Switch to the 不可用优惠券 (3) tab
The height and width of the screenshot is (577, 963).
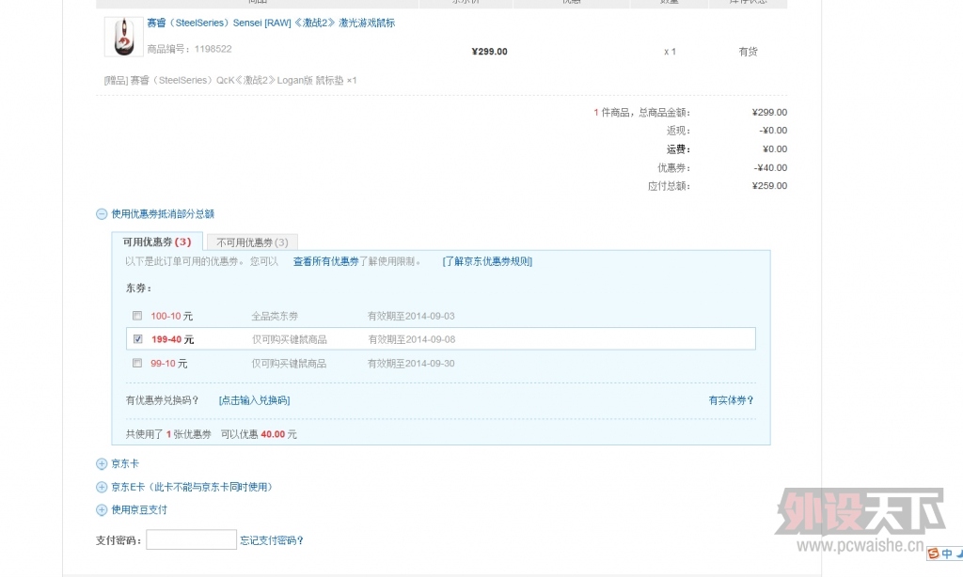(252, 242)
